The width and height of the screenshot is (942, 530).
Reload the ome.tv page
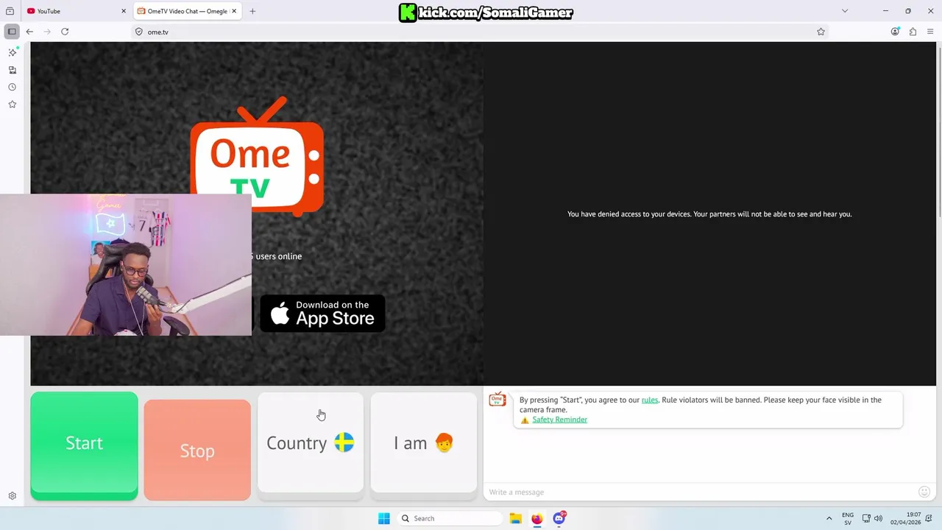[65, 32]
